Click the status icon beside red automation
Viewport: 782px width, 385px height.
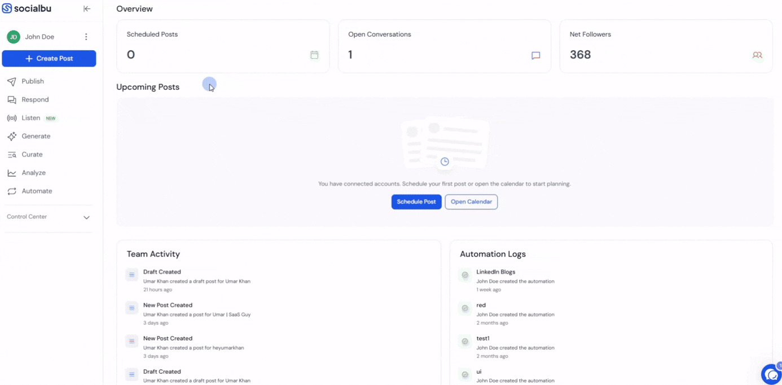(x=465, y=308)
